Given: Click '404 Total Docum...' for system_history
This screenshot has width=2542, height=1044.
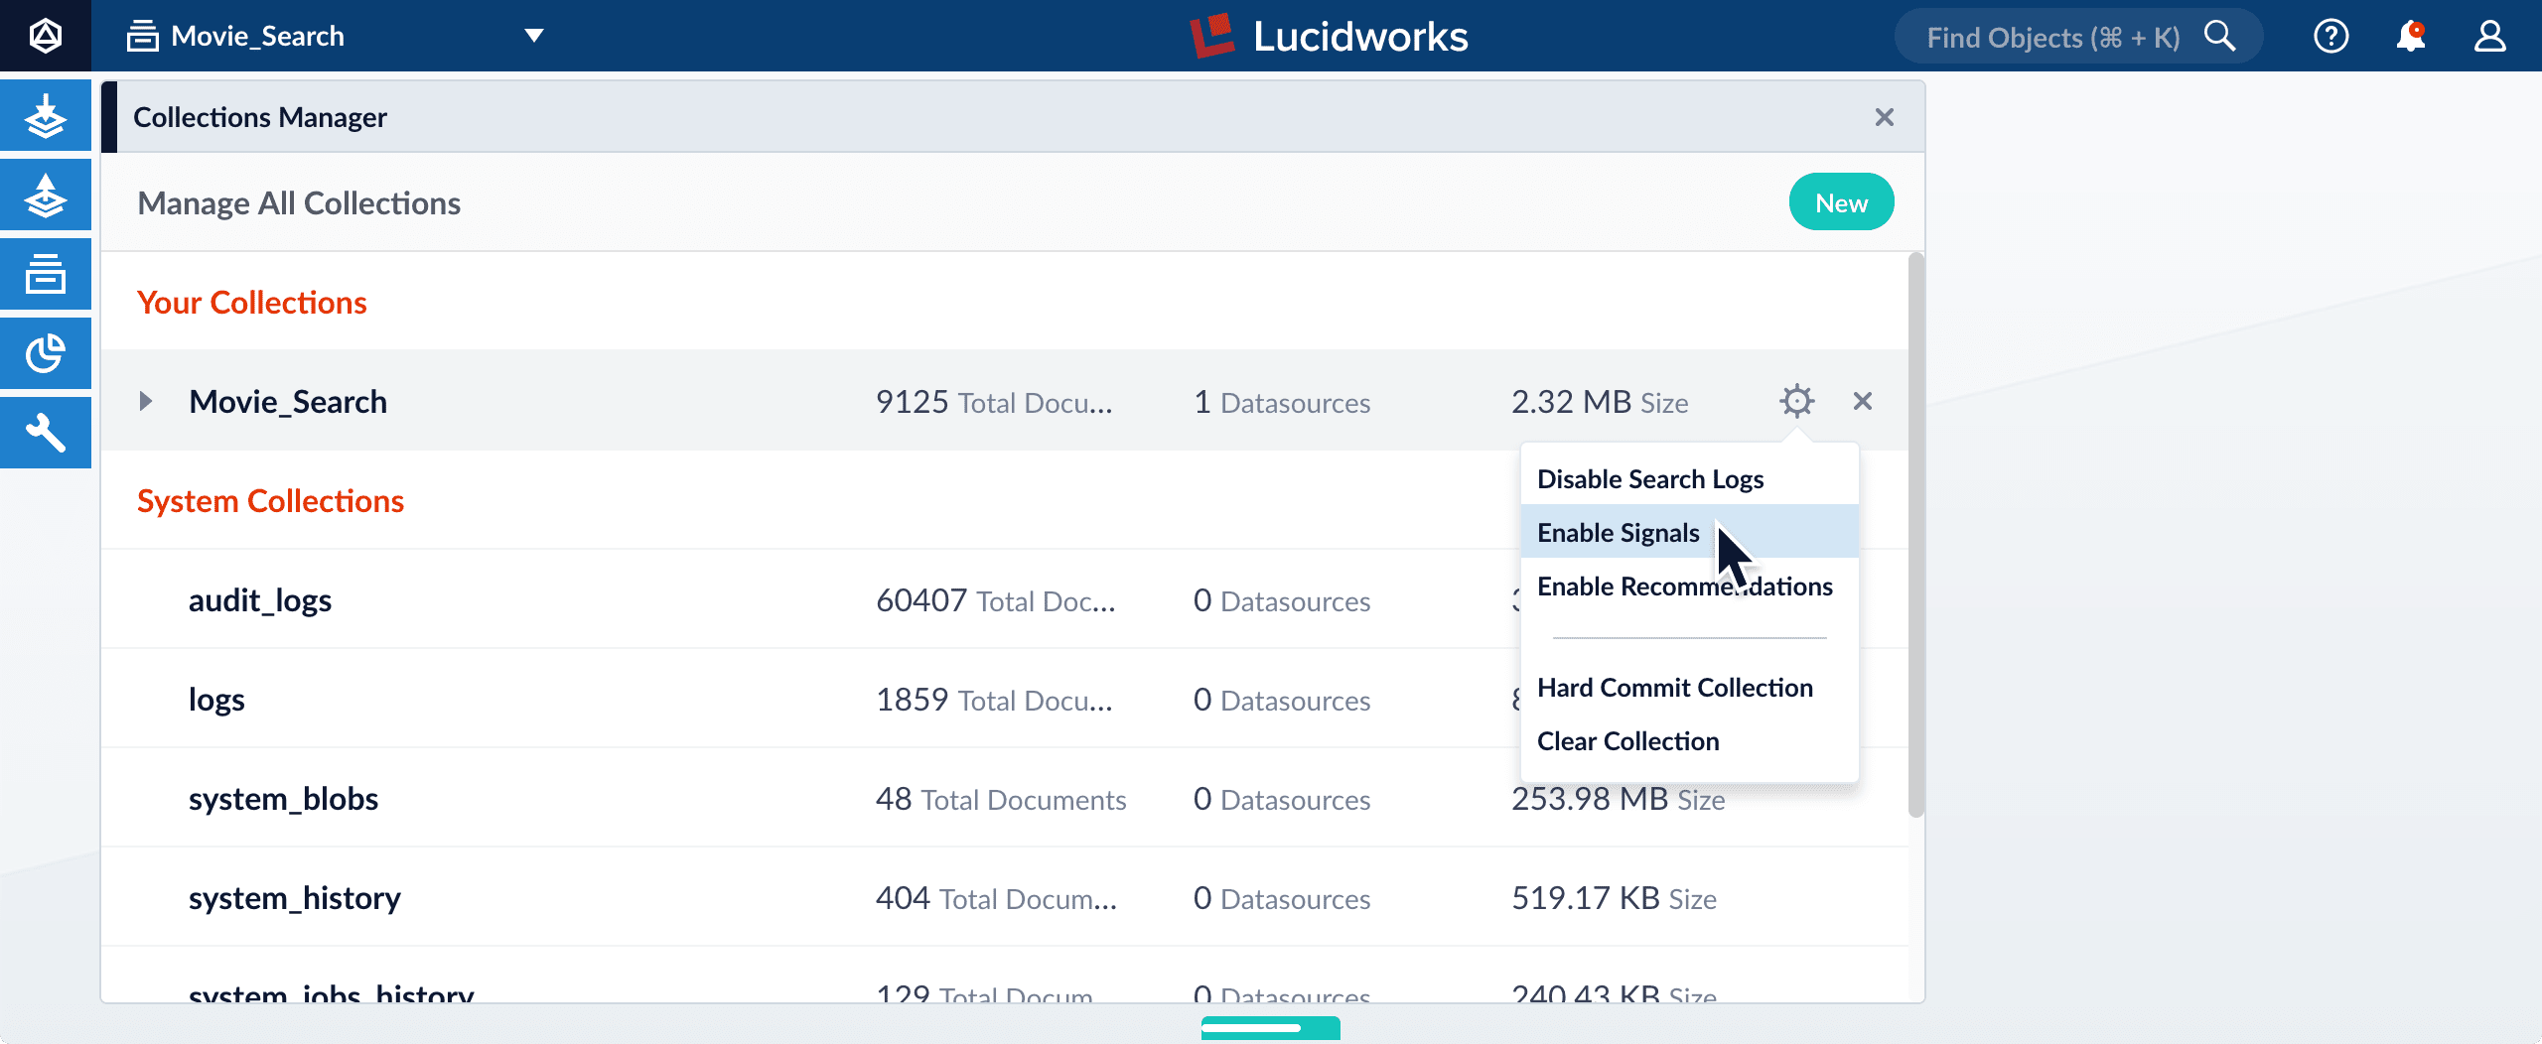Looking at the screenshot, I should 996,898.
